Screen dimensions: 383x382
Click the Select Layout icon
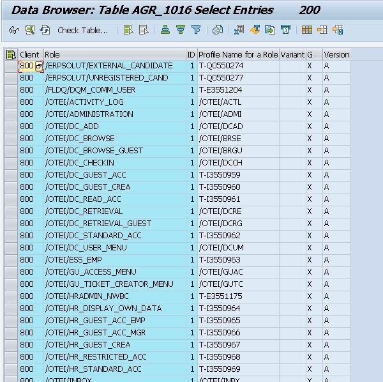coord(322,30)
